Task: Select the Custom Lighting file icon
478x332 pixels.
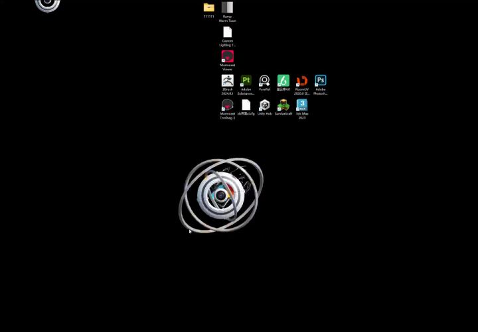Action: [228, 32]
